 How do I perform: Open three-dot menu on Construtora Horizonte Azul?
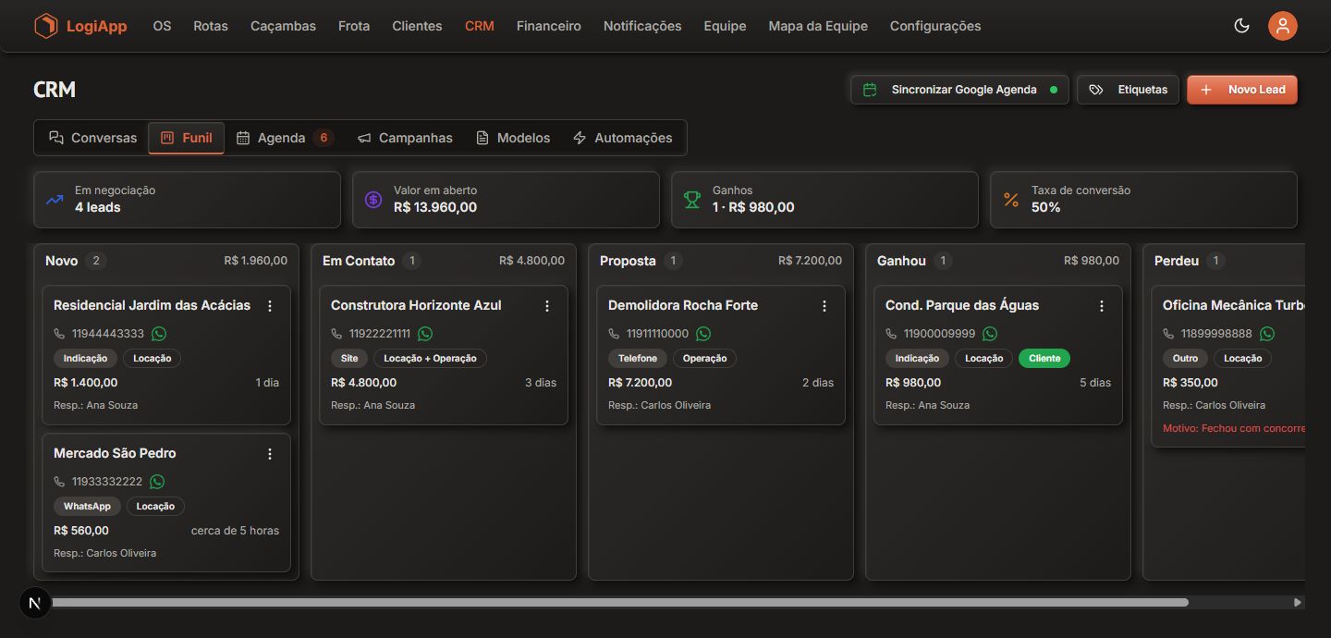[x=547, y=306]
